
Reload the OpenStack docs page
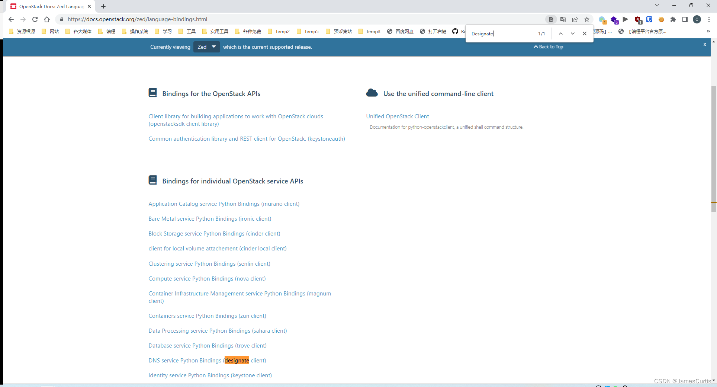click(x=35, y=19)
